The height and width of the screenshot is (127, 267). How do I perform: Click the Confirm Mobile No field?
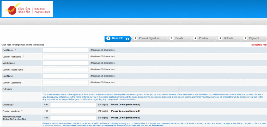pyautogui.click(x=73, y=111)
